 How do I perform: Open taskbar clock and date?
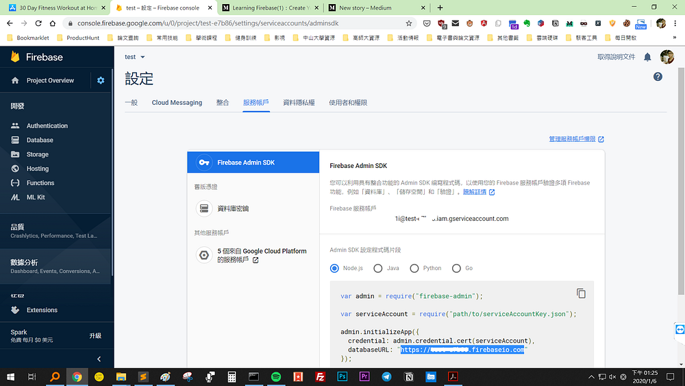[645, 377]
